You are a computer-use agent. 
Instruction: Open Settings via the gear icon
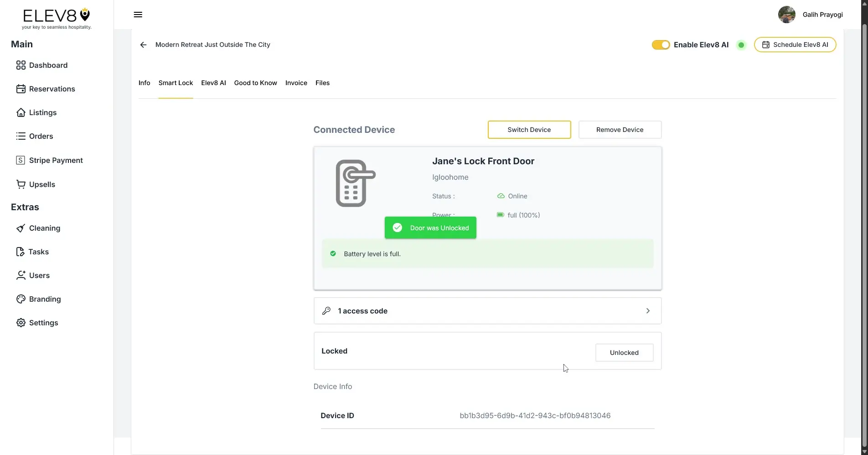[x=21, y=323]
